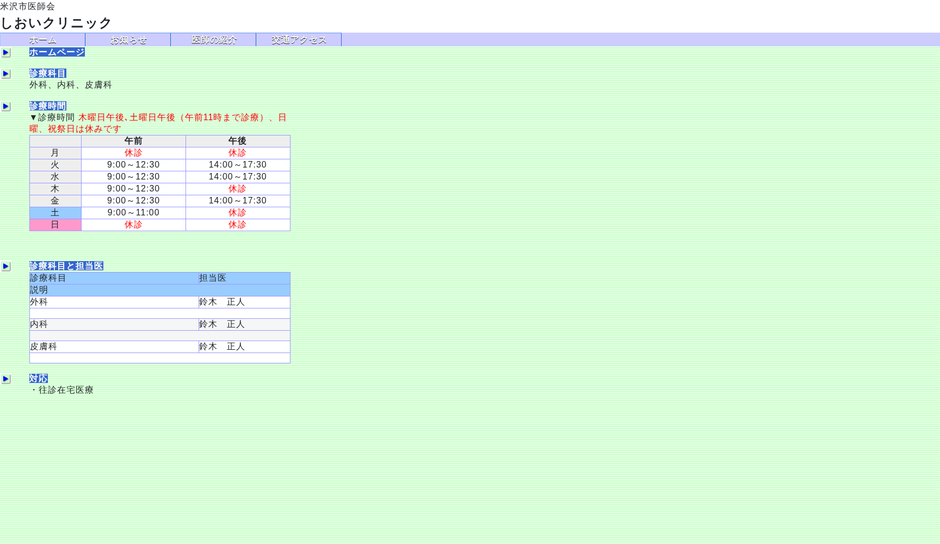Click the arrow icon beside 診療時間 heading
Viewport: 940px width, 544px height.
(x=6, y=107)
